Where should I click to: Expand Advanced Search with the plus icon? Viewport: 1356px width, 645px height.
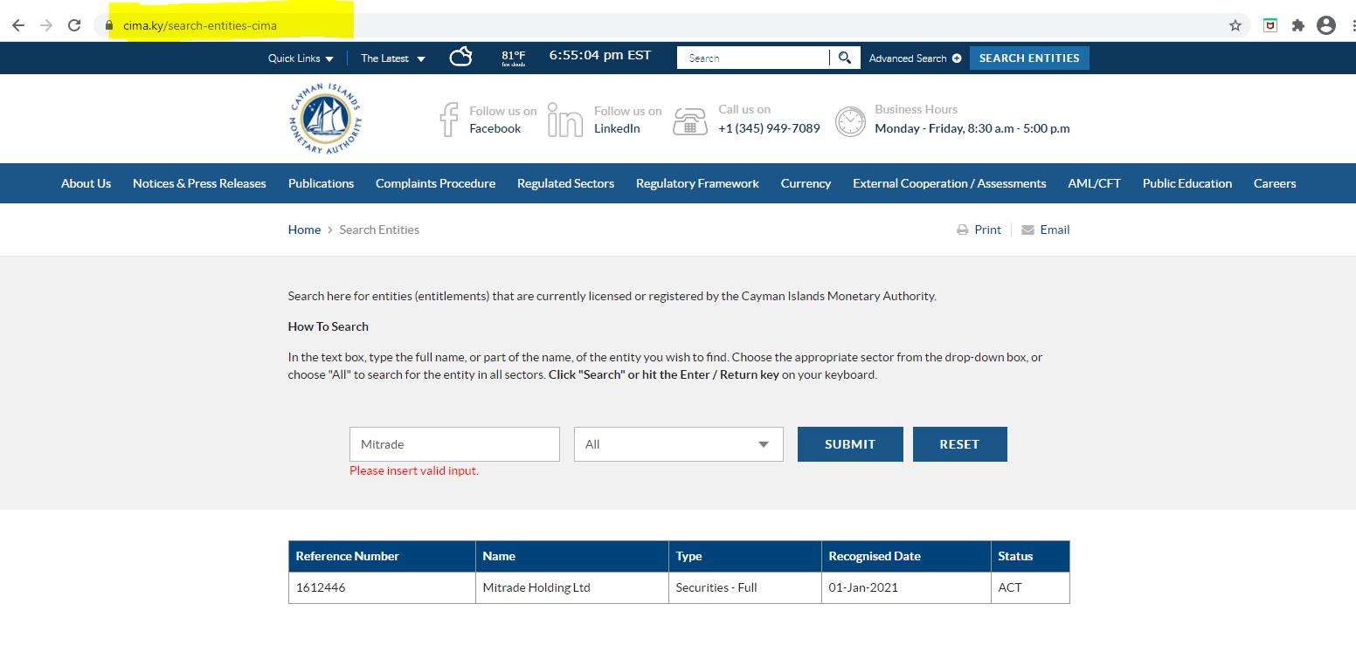pos(957,58)
